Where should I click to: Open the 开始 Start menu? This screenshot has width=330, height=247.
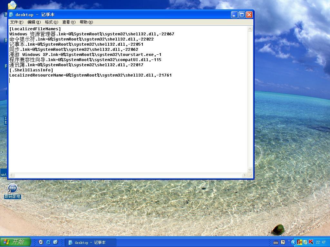15,242
